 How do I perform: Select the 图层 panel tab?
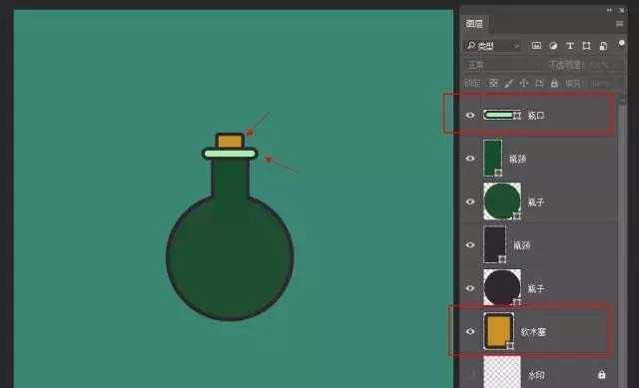(474, 24)
